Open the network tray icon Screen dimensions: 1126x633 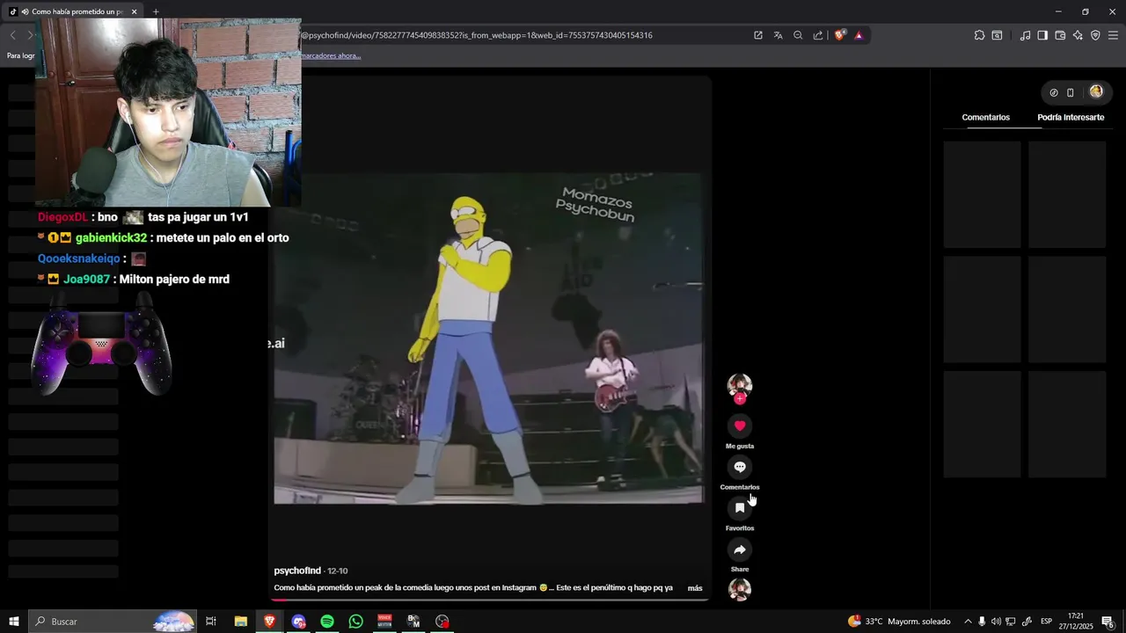[x=1011, y=622]
